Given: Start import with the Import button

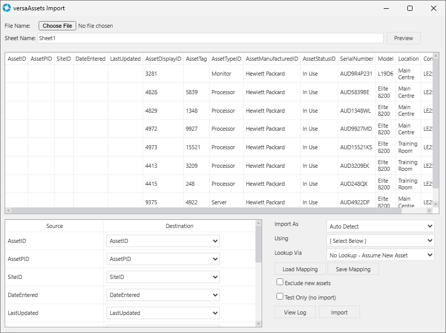Looking at the screenshot, I should point(339,312).
